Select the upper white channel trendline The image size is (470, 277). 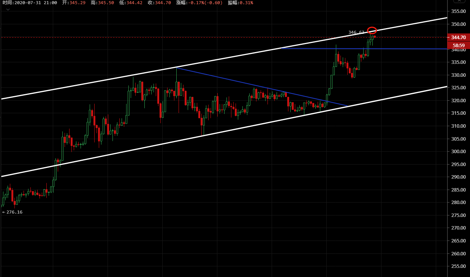coord(228,58)
